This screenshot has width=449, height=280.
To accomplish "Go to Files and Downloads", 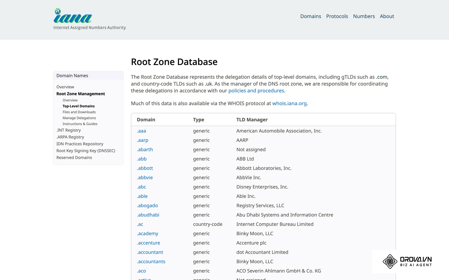I will click(79, 112).
